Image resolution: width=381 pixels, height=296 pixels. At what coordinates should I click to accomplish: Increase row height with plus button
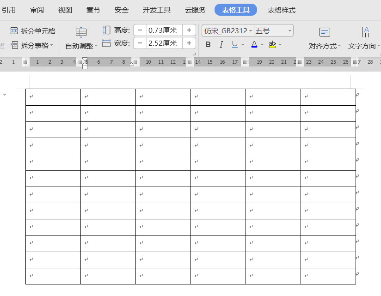pos(189,30)
